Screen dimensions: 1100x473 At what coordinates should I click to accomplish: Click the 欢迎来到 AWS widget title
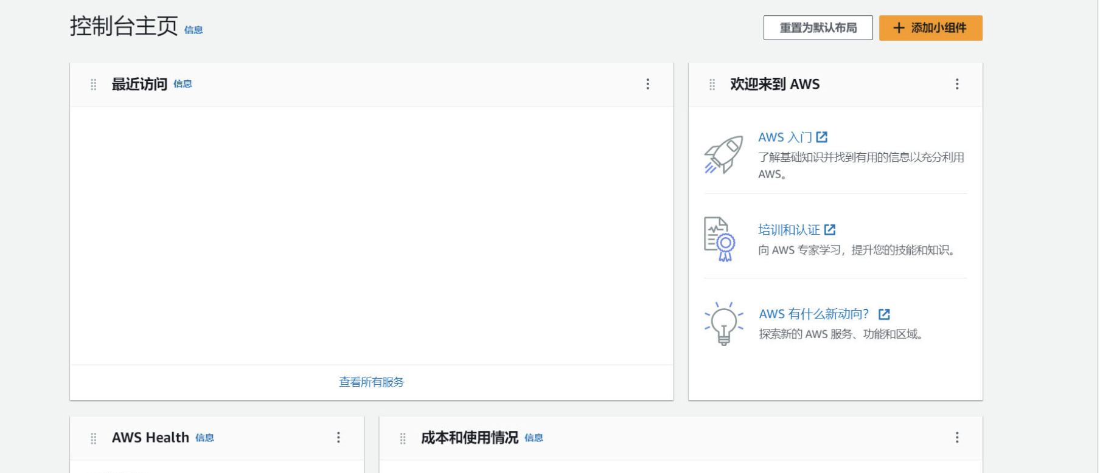pyautogui.click(x=775, y=84)
